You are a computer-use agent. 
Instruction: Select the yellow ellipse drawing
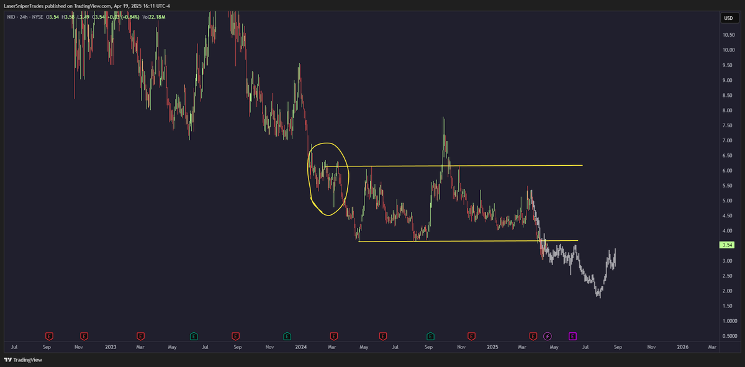(329, 179)
